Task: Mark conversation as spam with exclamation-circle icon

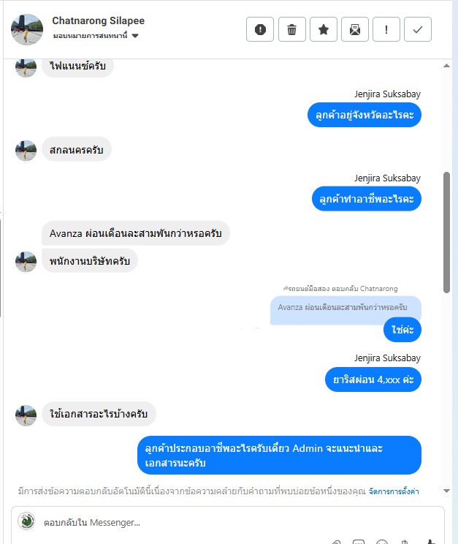Action: pyautogui.click(x=260, y=29)
